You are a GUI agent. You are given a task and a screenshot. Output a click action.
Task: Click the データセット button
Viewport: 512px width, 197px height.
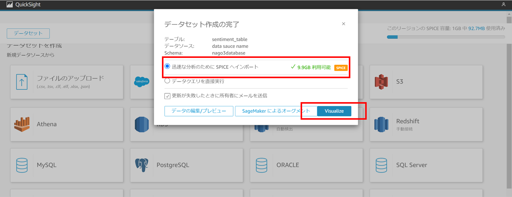pyautogui.click(x=28, y=33)
